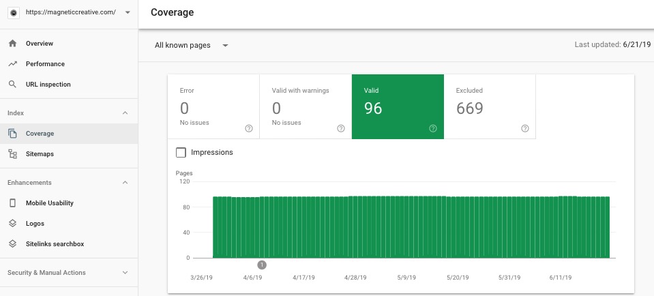Open the Sitemaps report
This screenshot has width=654, height=296.
pyautogui.click(x=40, y=154)
